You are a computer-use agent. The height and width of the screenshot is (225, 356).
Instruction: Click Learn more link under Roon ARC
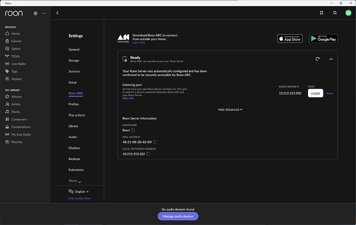(138, 42)
